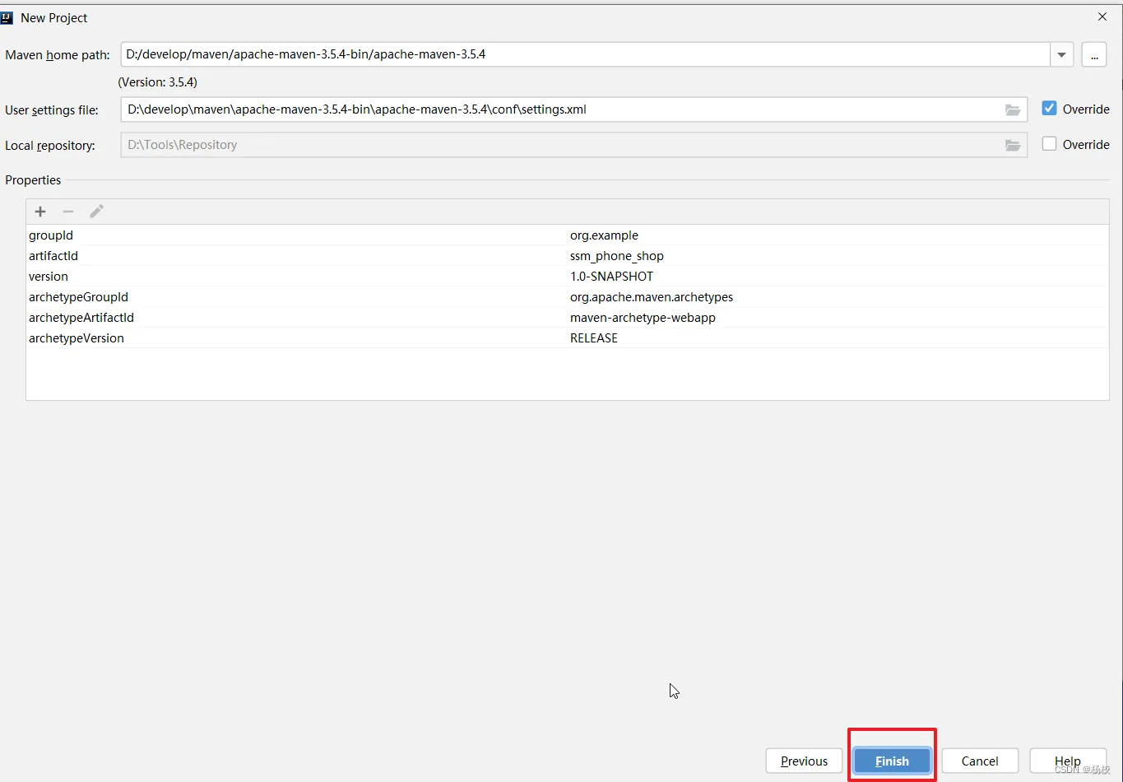Click the RELEASE value cell
Viewport: 1123px width, 782px height.
click(x=594, y=338)
